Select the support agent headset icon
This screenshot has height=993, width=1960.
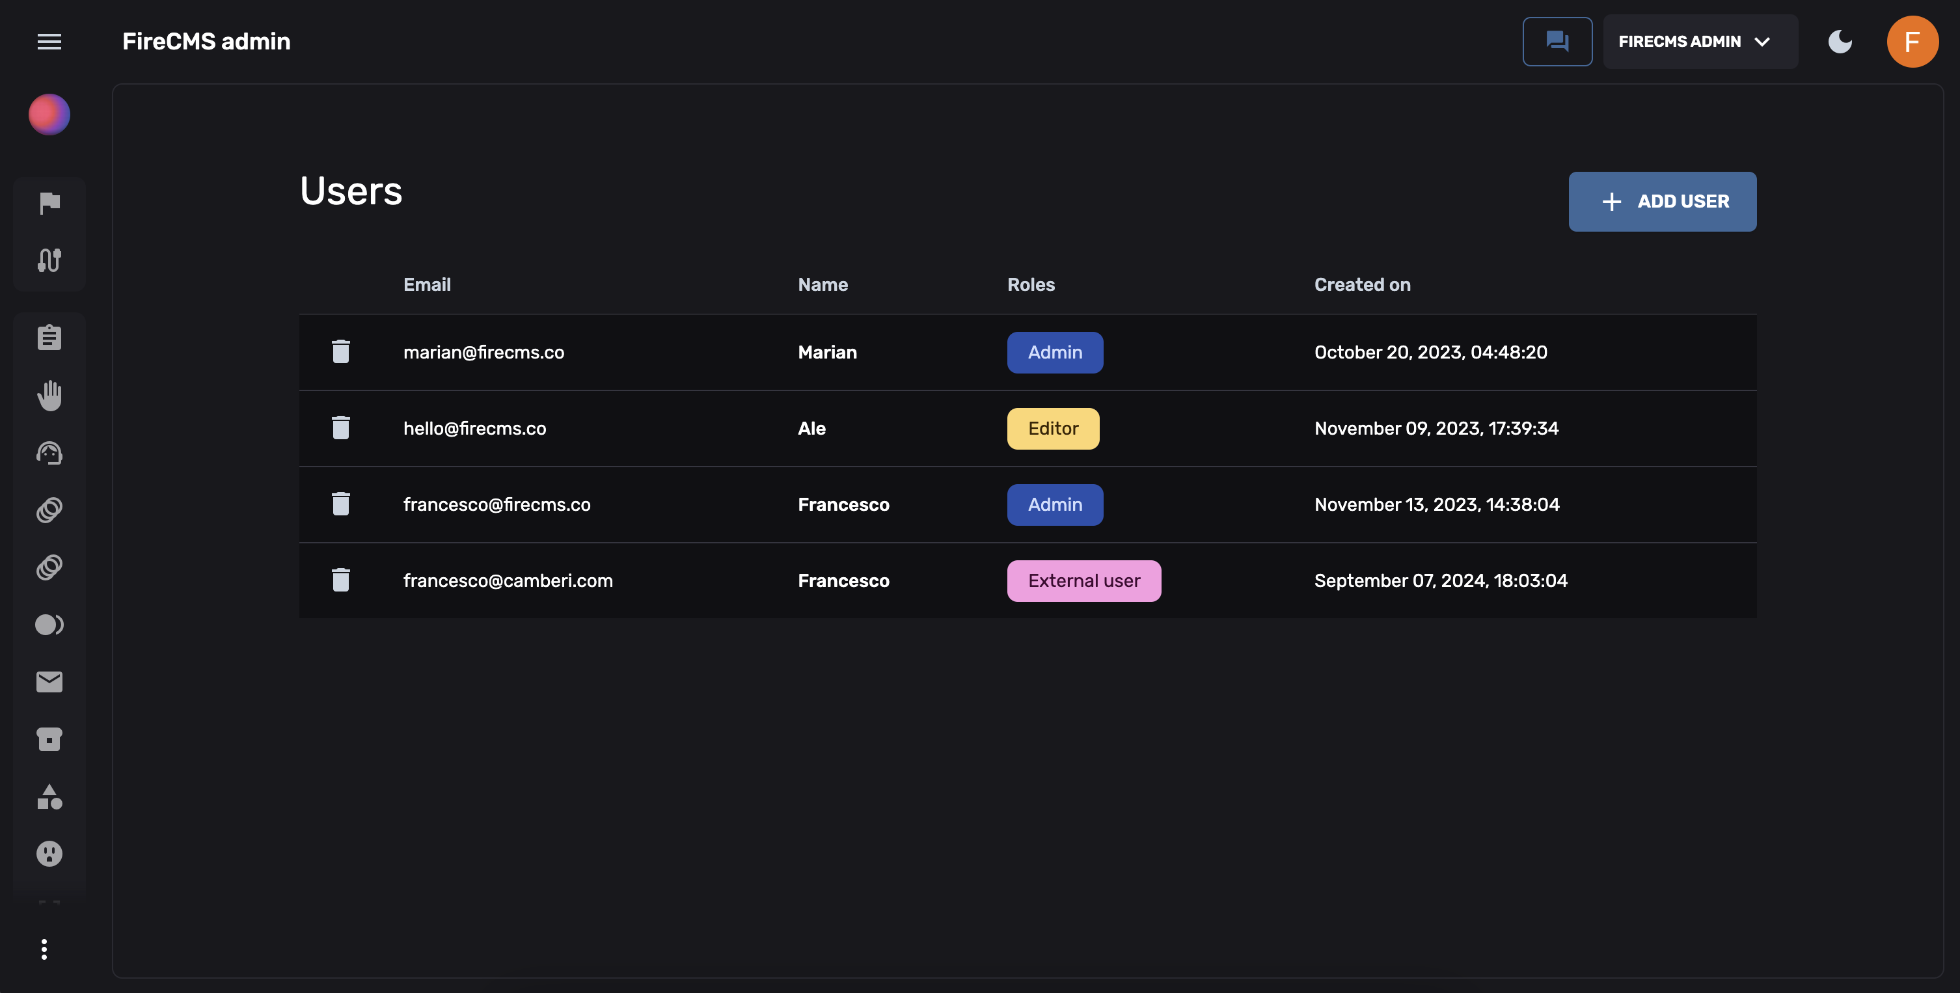point(49,453)
